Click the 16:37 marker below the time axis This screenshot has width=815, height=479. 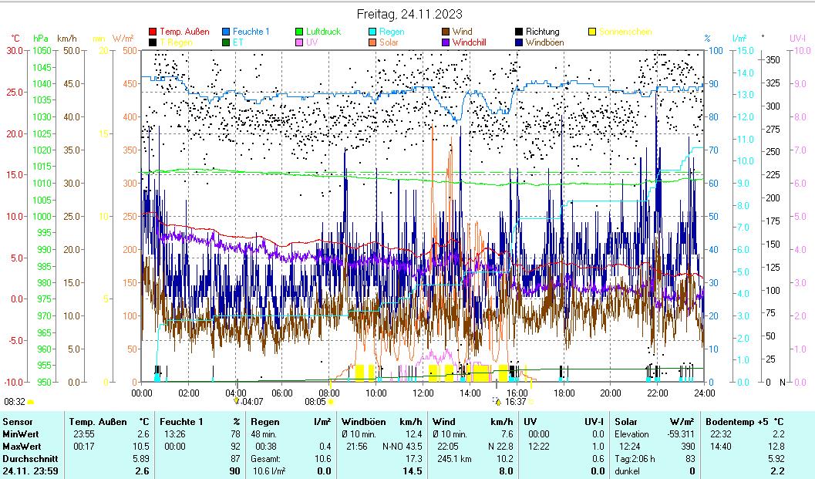coord(514,401)
